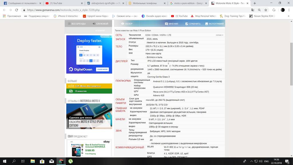Click the Набор микросхем spec label

click(x=140, y=87)
